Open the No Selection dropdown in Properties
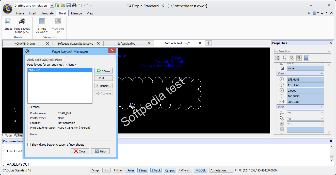Viewport: 336px width, 175px height. click(329, 51)
